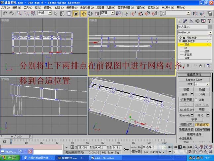Switch to the Modify command panel

[x=185, y=21]
